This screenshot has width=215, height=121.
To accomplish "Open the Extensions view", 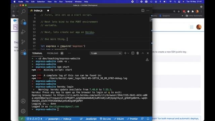I will point(23,52).
